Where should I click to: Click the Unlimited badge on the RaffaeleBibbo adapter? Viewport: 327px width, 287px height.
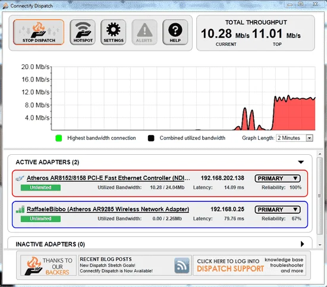[40, 219]
